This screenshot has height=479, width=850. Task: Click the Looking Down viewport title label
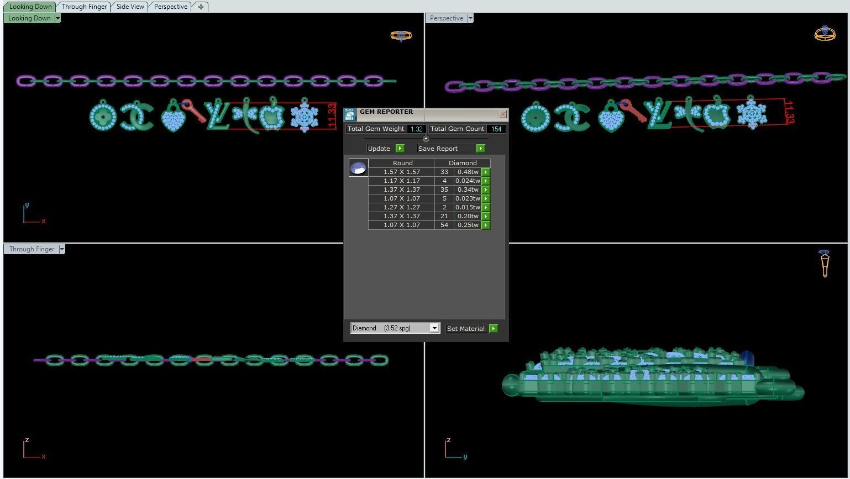pyautogui.click(x=29, y=18)
